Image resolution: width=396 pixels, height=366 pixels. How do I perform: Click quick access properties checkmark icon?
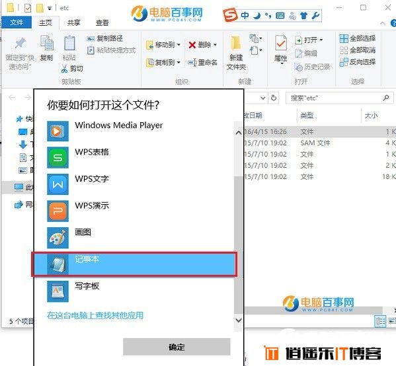28,8
